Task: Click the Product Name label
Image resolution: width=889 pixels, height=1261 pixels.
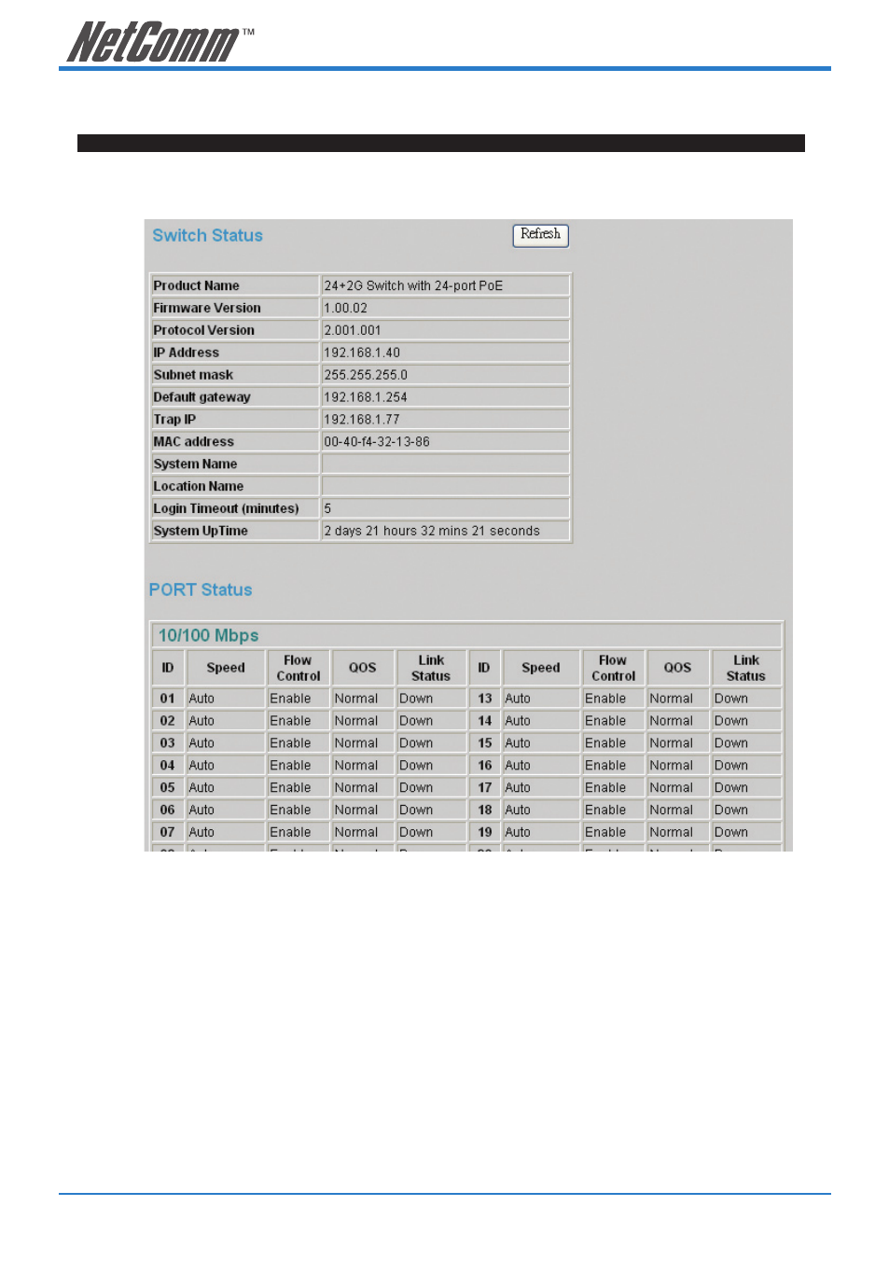Action: (196, 285)
